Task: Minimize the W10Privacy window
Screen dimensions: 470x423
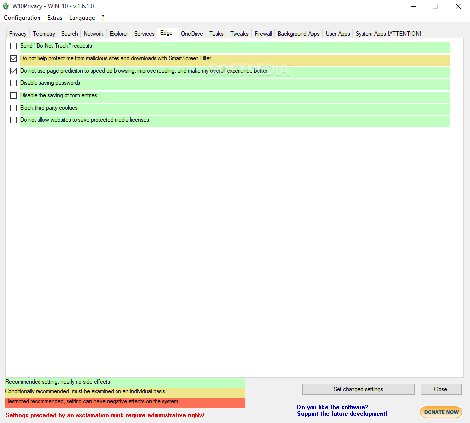Action: click(413, 6)
